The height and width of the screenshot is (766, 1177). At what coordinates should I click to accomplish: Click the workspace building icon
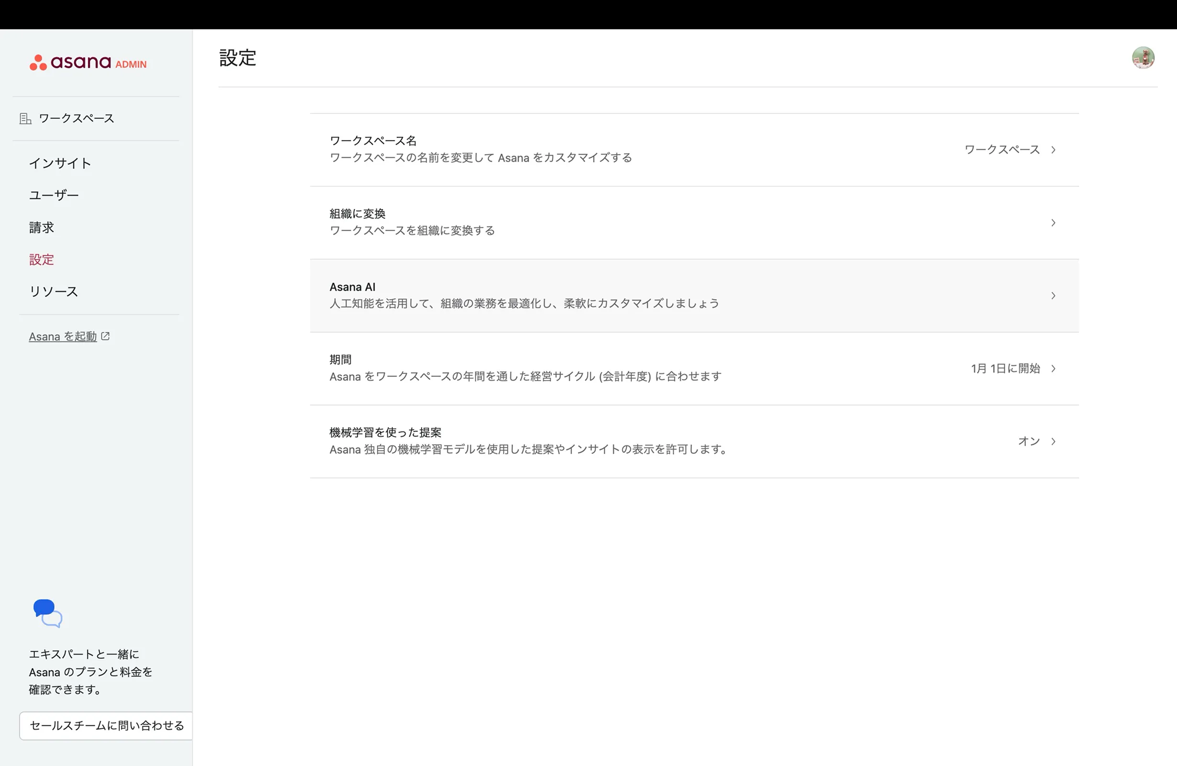[25, 119]
